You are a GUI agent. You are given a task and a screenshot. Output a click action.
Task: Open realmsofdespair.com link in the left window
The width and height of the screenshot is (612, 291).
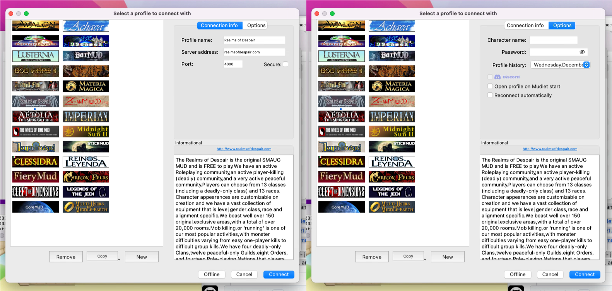pyautogui.click(x=244, y=149)
